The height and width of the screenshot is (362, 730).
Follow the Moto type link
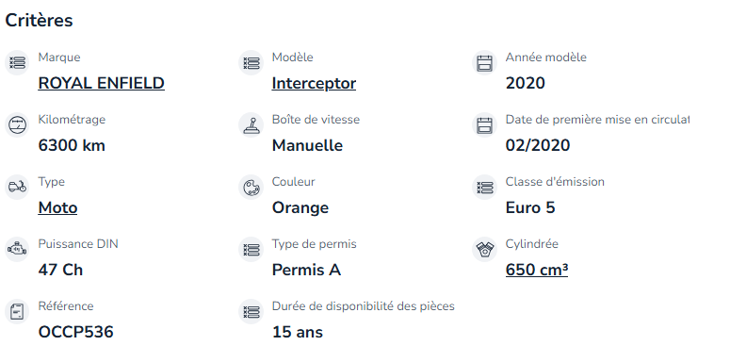57,207
